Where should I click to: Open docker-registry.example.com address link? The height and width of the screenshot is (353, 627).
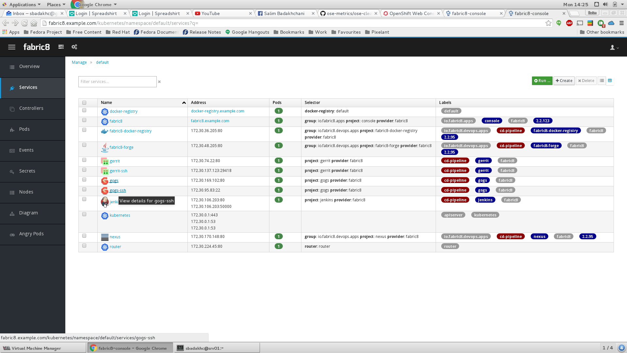217,111
